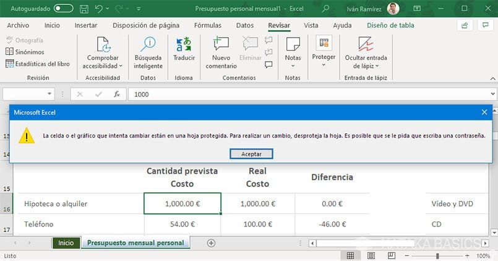Switch to the Fórmulas tab

point(208,25)
